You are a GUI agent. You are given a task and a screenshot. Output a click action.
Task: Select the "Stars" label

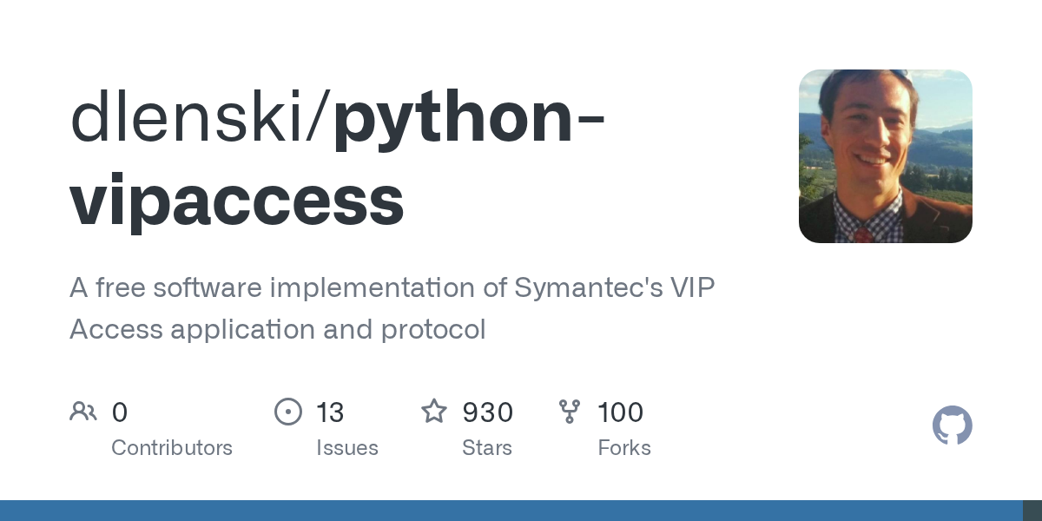coord(487,448)
